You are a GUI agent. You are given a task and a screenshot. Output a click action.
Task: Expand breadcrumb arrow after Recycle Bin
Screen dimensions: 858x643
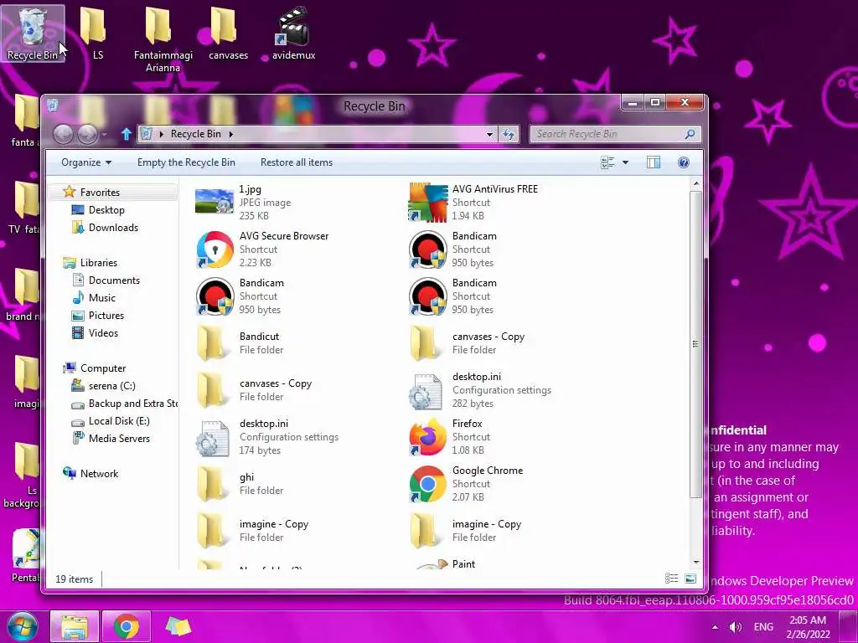pos(231,134)
